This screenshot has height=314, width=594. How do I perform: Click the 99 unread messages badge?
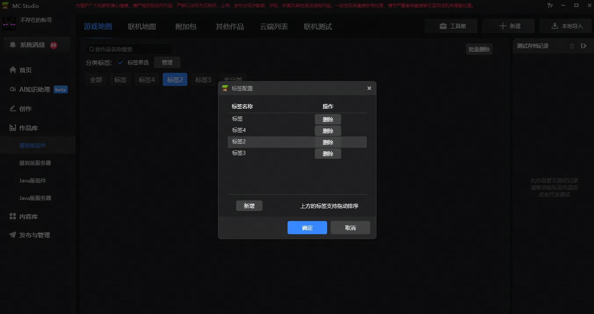pos(53,45)
